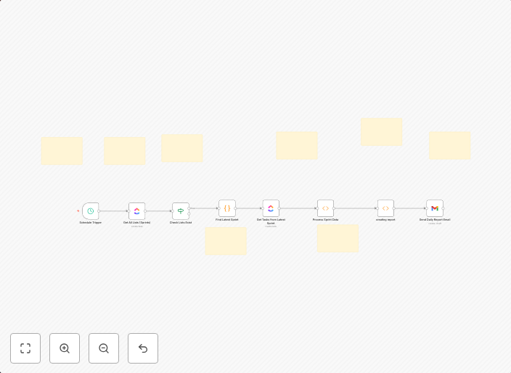The height and width of the screenshot is (373, 511).
Task: Click the 'Send Daily Report Email' label
Action: pyautogui.click(x=435, y=220)
